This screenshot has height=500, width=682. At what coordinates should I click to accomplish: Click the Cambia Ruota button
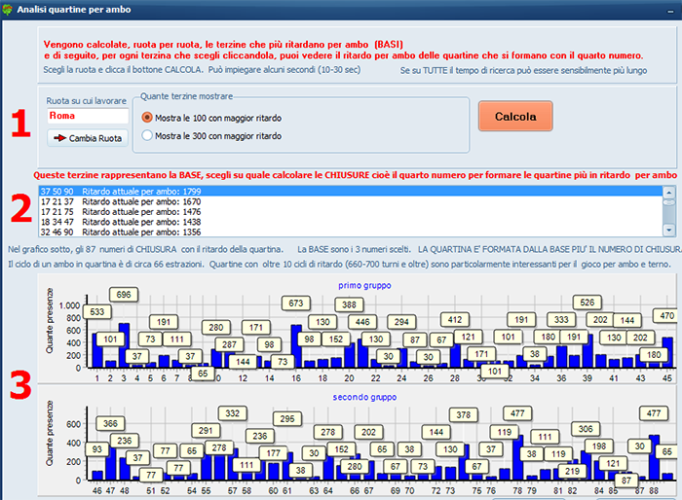coord(88,138)
